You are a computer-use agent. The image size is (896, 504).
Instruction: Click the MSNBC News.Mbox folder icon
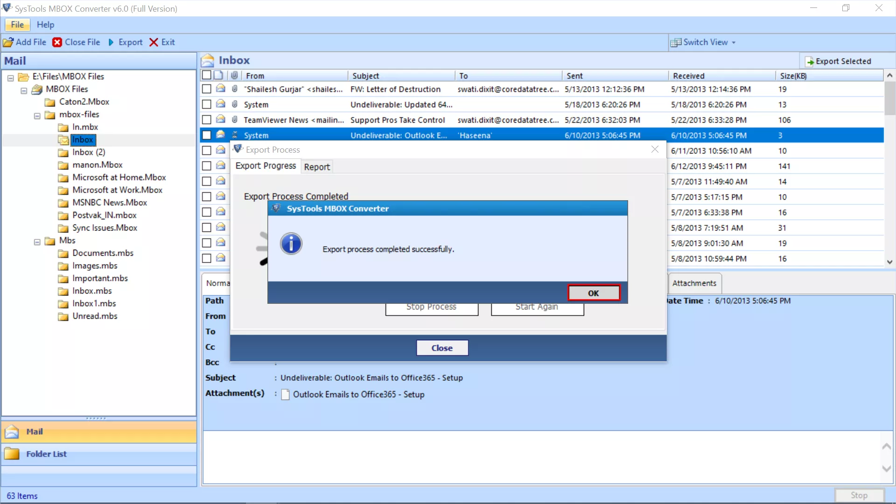click(x=63, y=203)
